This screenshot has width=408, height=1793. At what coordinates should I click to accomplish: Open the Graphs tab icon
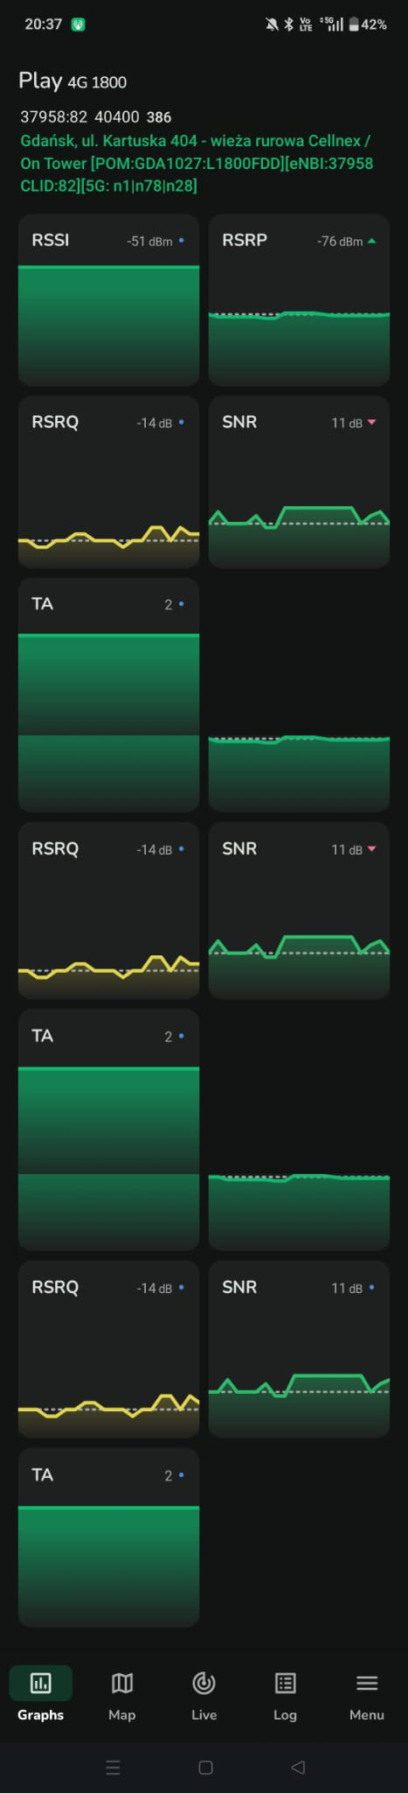[40, 1683]
